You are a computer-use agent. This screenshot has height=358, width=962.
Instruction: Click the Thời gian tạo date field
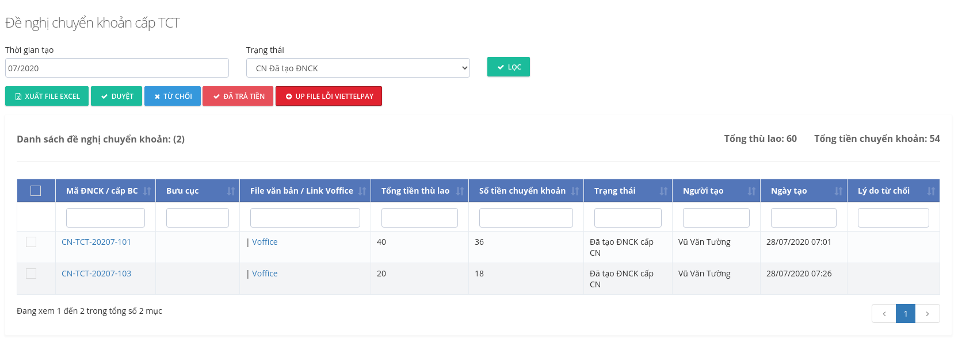[117, 68]
